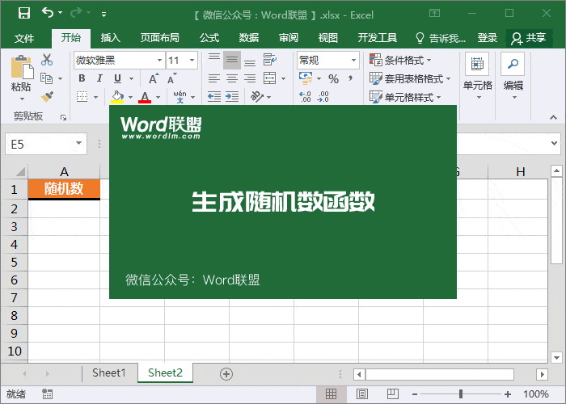The width and height of the screenshot is (566, 404).
Task: Open 条件格式 conditional formatting
Action: pyautogui.click(x=401, y=61)
